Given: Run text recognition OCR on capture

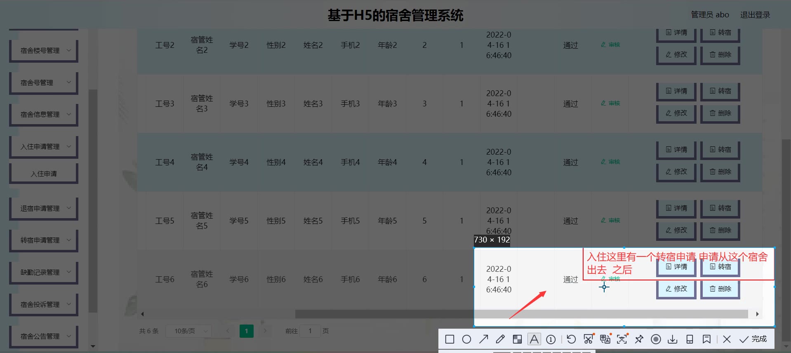Looking at the screenshot, I should tap(622, 339).
